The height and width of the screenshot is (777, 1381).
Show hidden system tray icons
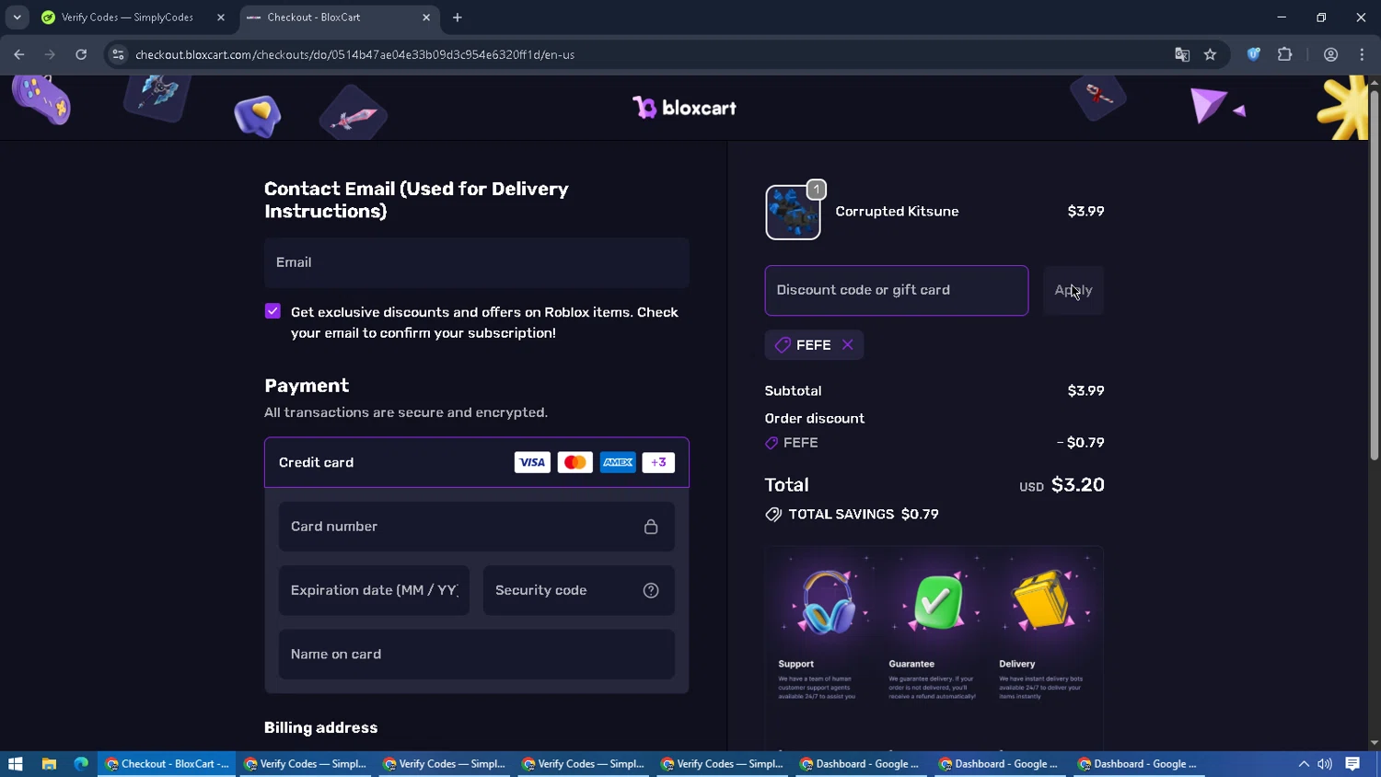pyautogui.click(x=1304, y=764)
